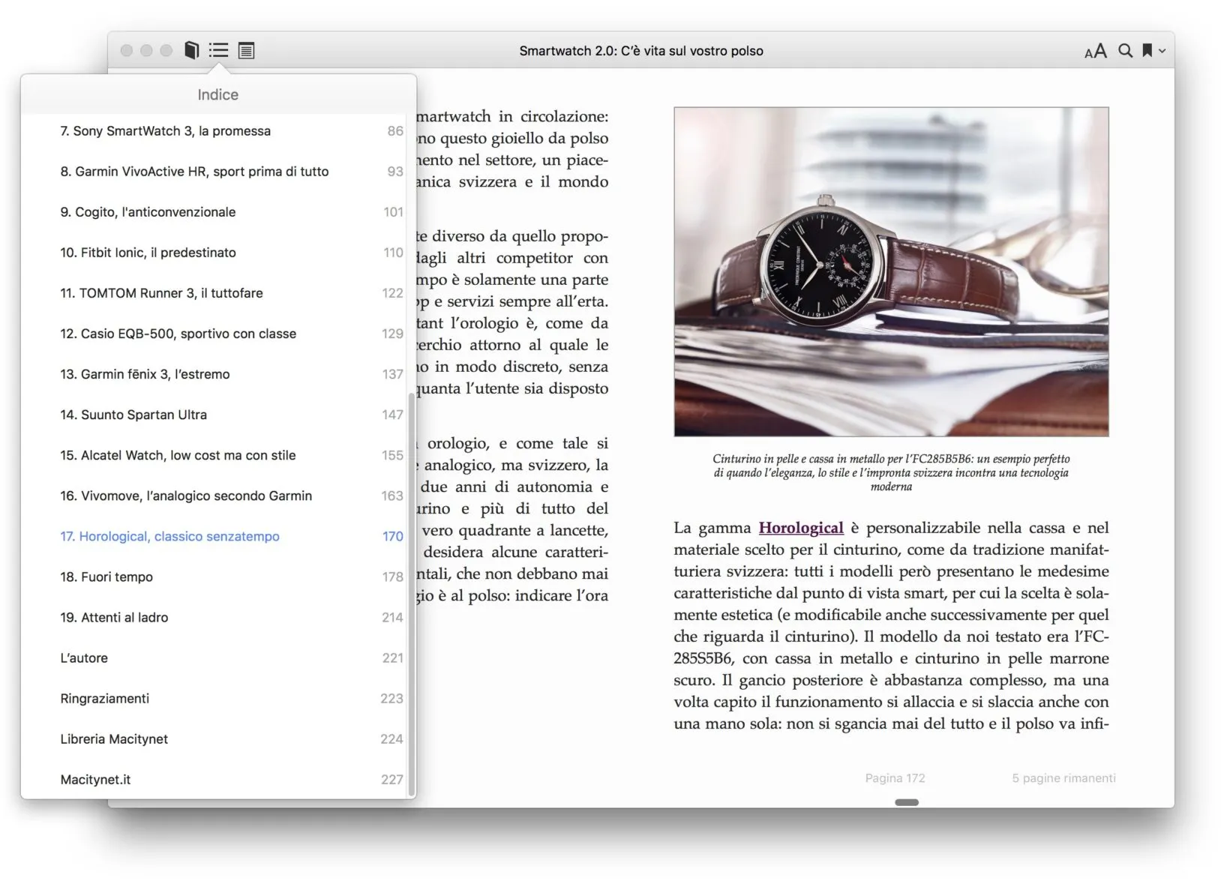The image size is (1230, 887).
Task: Follow the Horological hyperlink in the text
Action: pos(801,527)
